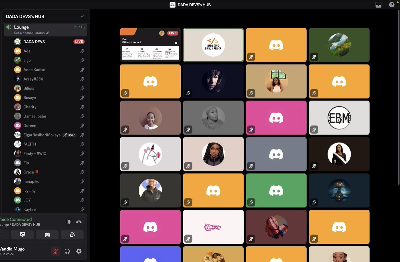The height and width of the screenshot is (262, 400).
Task: Open the inbox icon in title bar
Action: (378, 5)
